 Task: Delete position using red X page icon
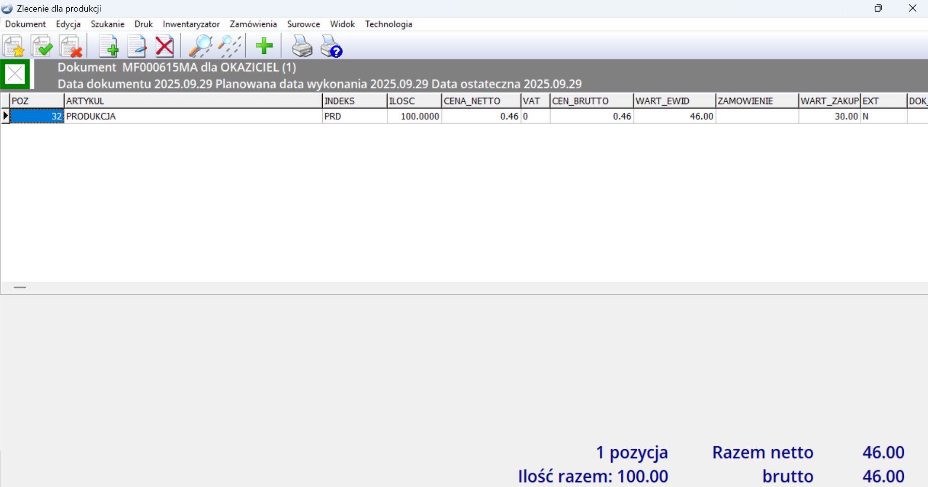pyautogui.click(x=164, y=47)
